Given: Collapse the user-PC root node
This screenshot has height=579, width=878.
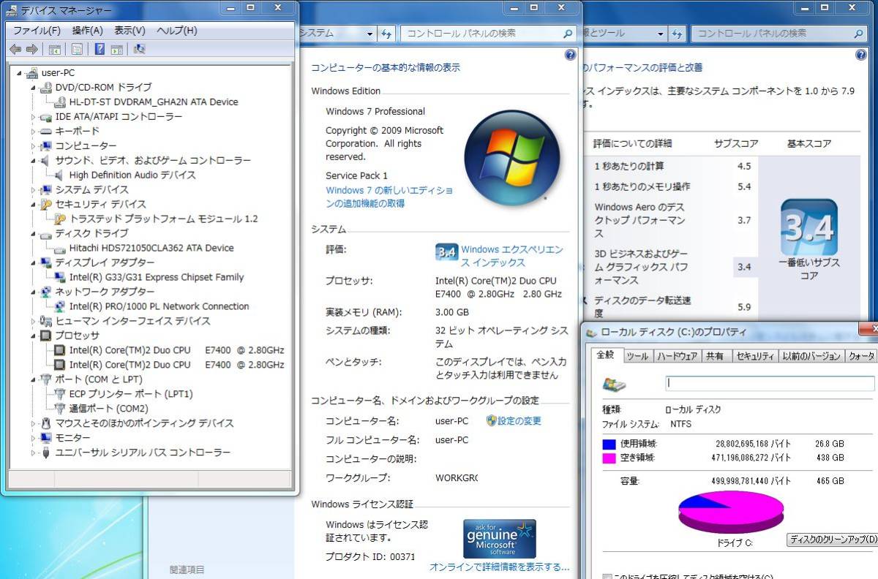Looking at the screenshot, I should (x=19, y=72).
